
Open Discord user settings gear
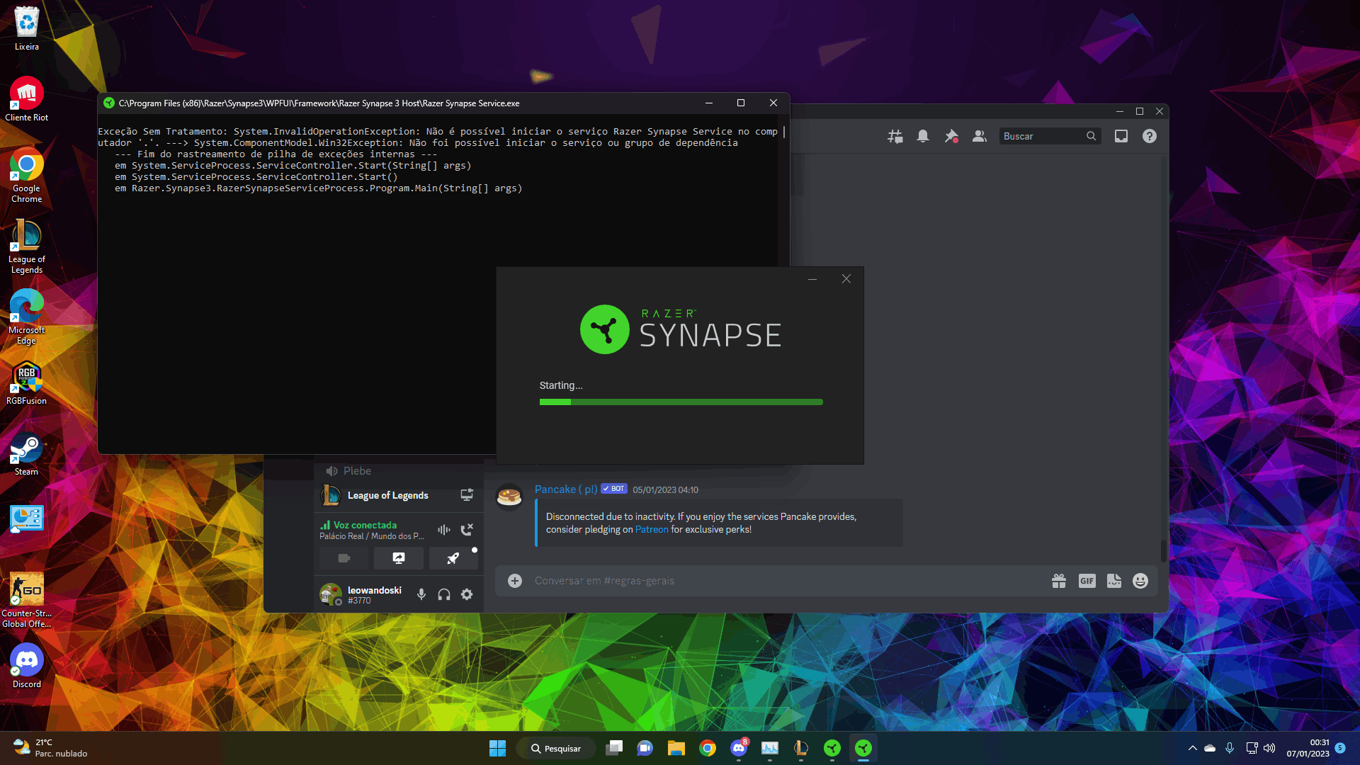tap(467, 594)
